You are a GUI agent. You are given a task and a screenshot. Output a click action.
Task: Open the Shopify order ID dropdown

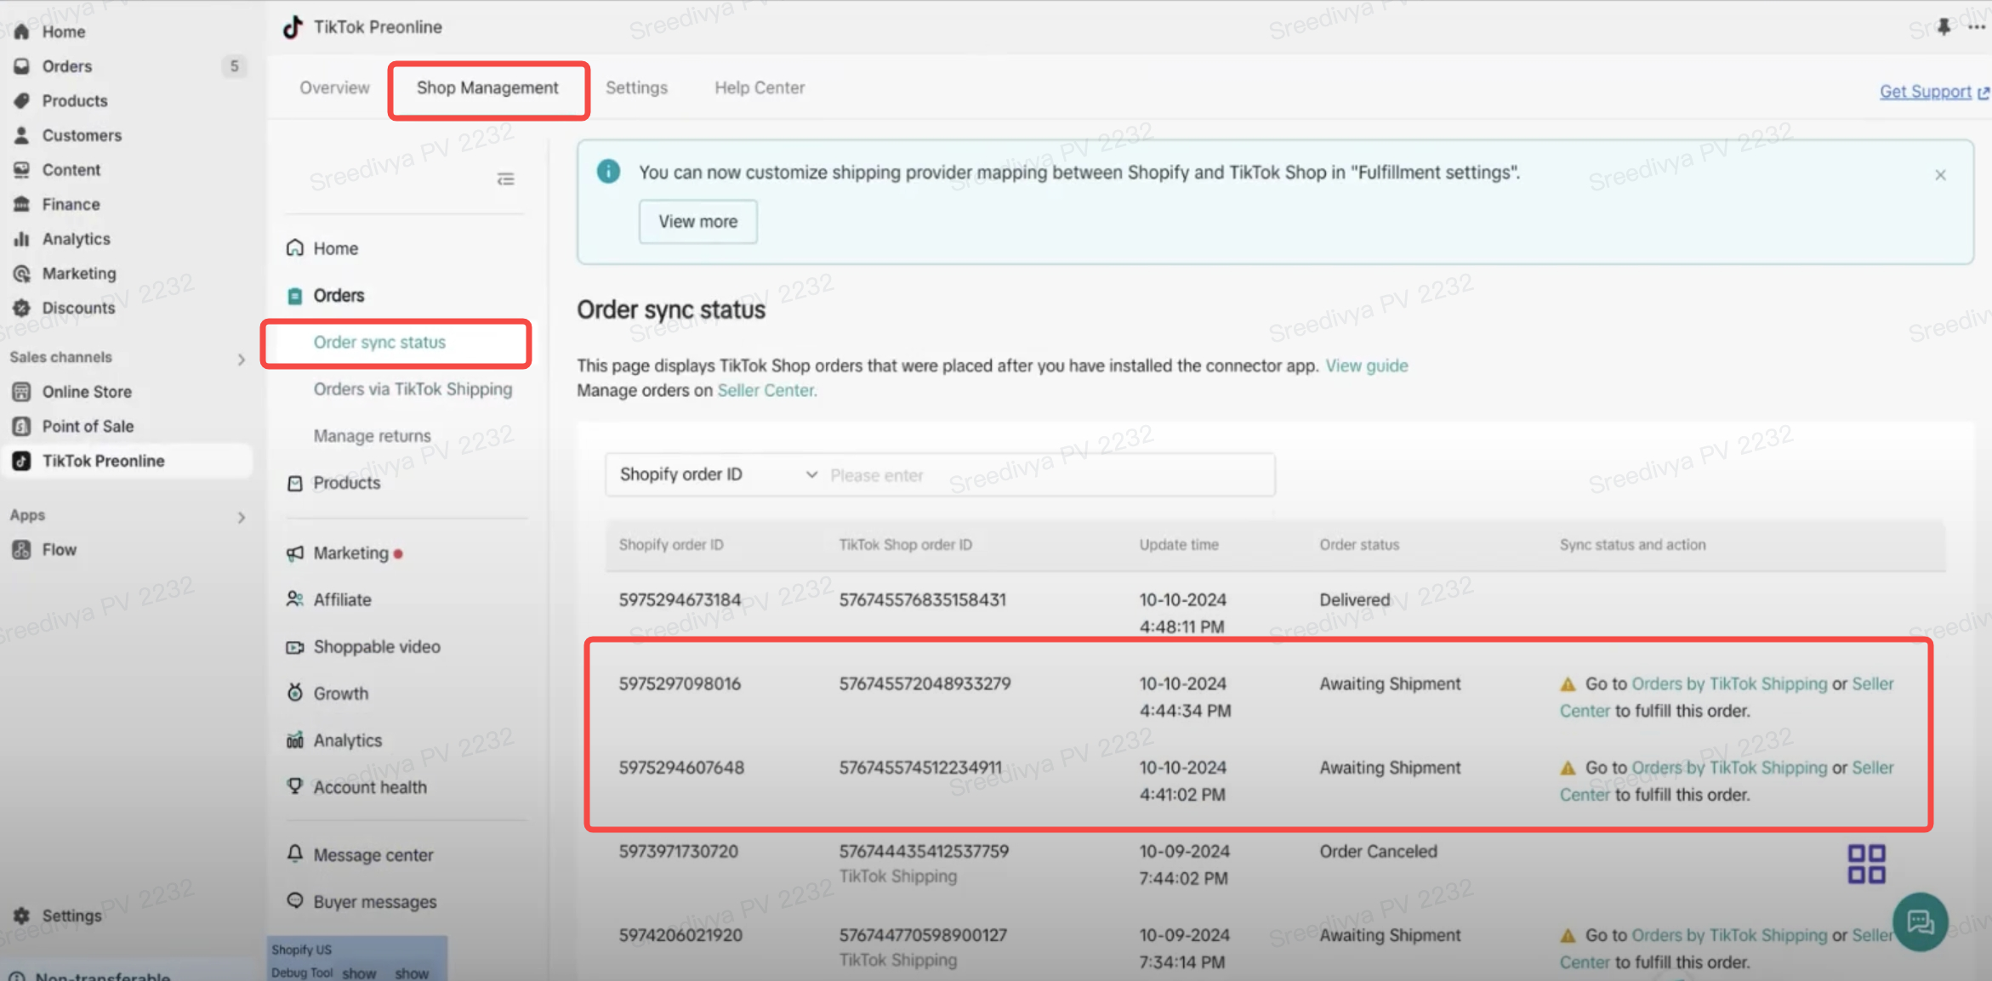tap(717, 474)
